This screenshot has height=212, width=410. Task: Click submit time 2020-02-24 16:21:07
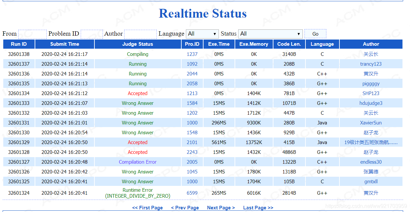[65, 103]
